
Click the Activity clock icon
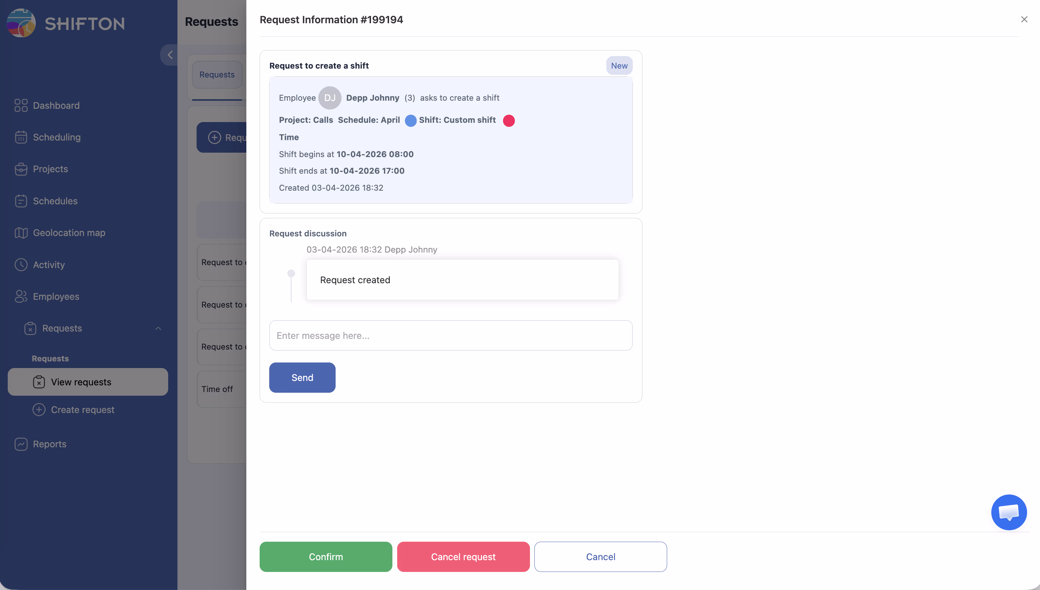click(x=21, y=265)
